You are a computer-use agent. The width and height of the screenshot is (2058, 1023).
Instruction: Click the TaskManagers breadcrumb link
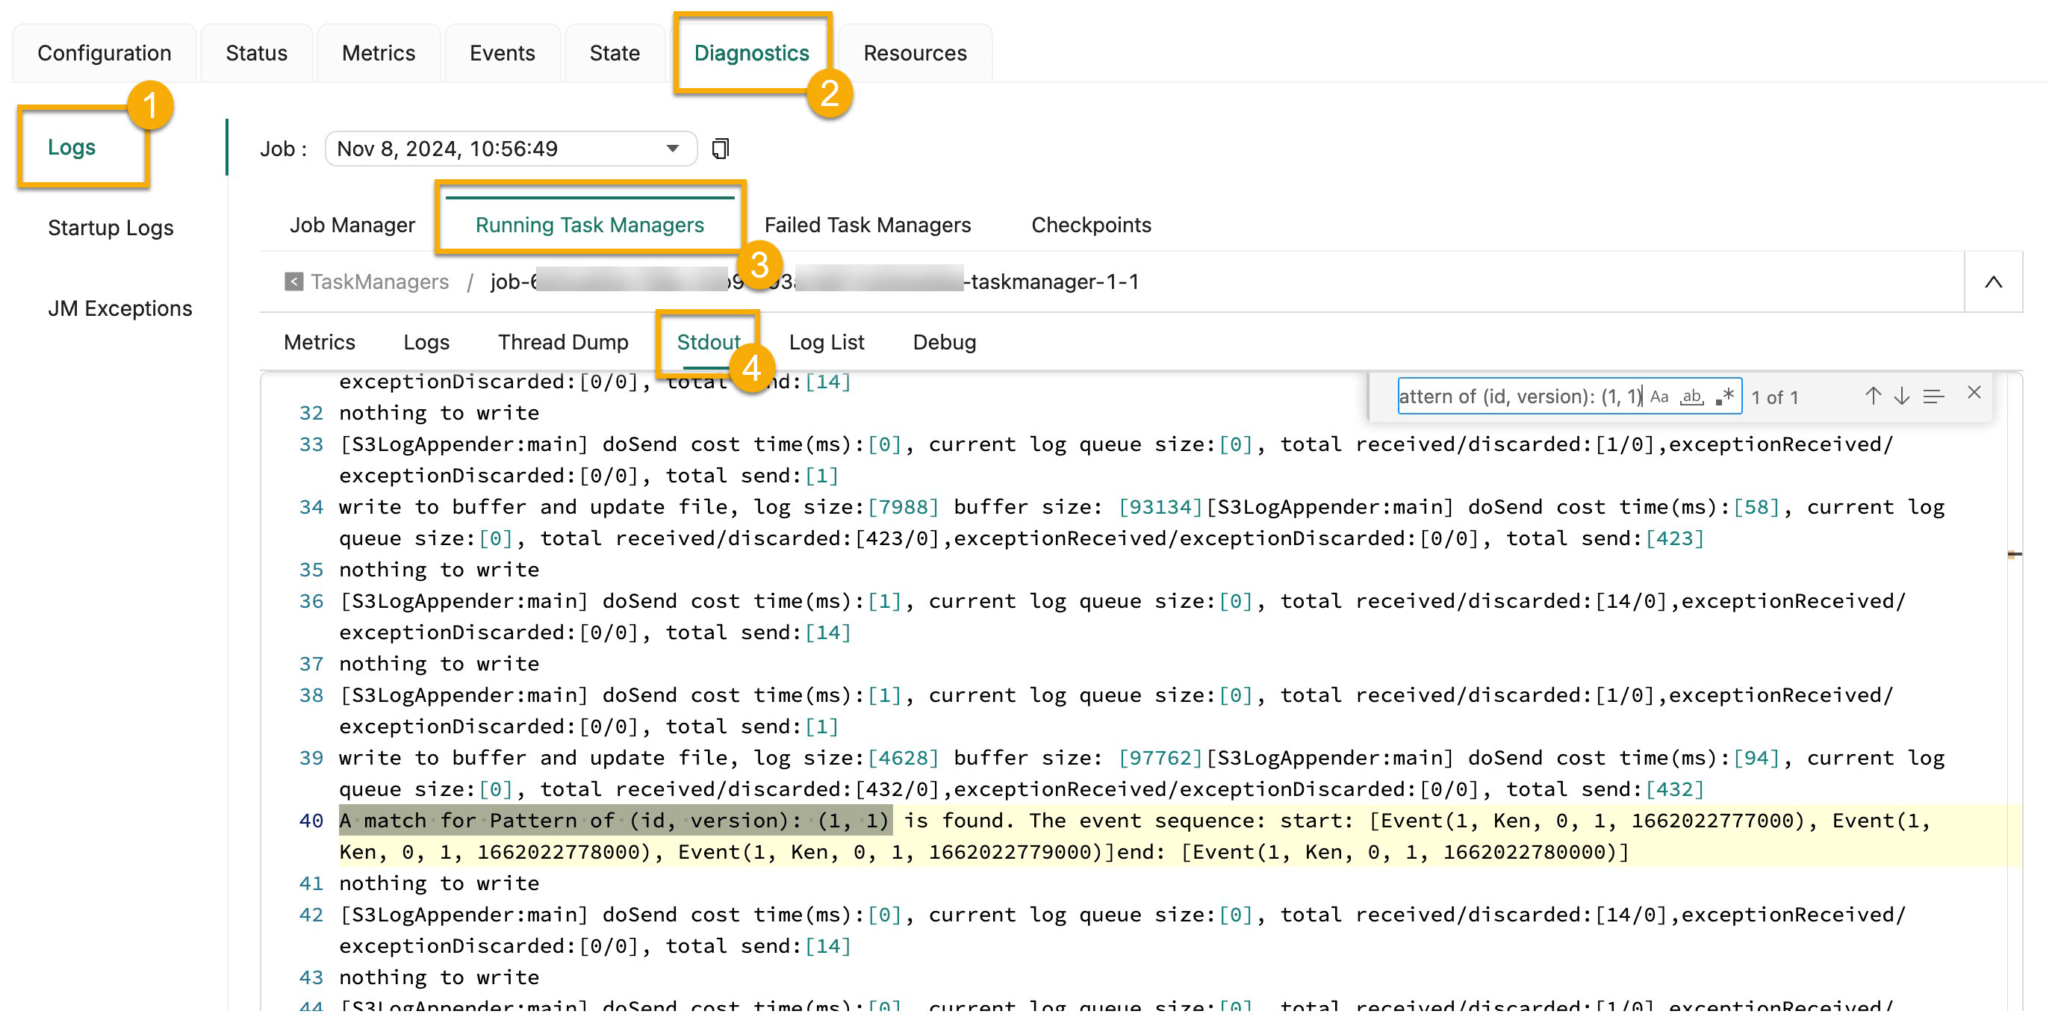379,281
